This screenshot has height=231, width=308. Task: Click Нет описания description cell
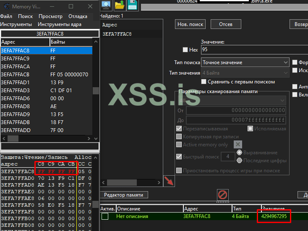click(x=132, y=216)
